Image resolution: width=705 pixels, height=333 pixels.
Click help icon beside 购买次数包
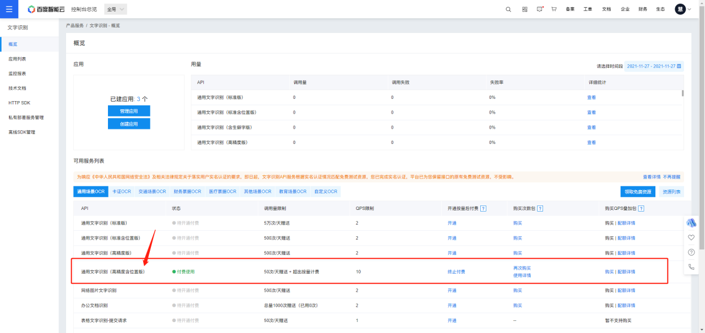pyautogui.click(x=540, y=209)
